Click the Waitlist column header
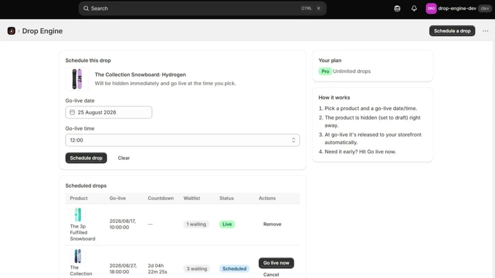This screenshot has height=278, width=495. (192, 198)
